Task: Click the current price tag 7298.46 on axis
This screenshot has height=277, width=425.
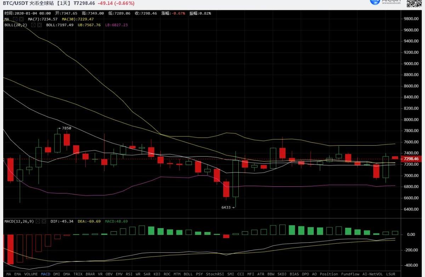Action: pos(411,159)
